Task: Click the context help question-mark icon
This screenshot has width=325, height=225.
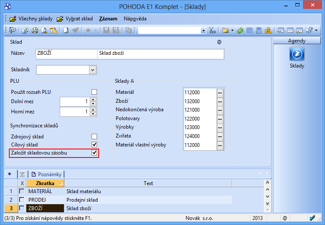Action: click(309, 31)
